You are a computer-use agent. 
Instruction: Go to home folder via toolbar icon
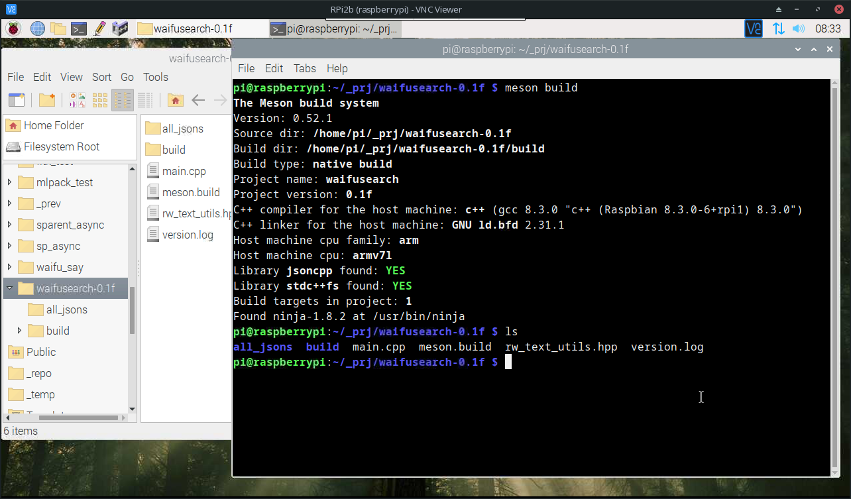pos(175,100)
